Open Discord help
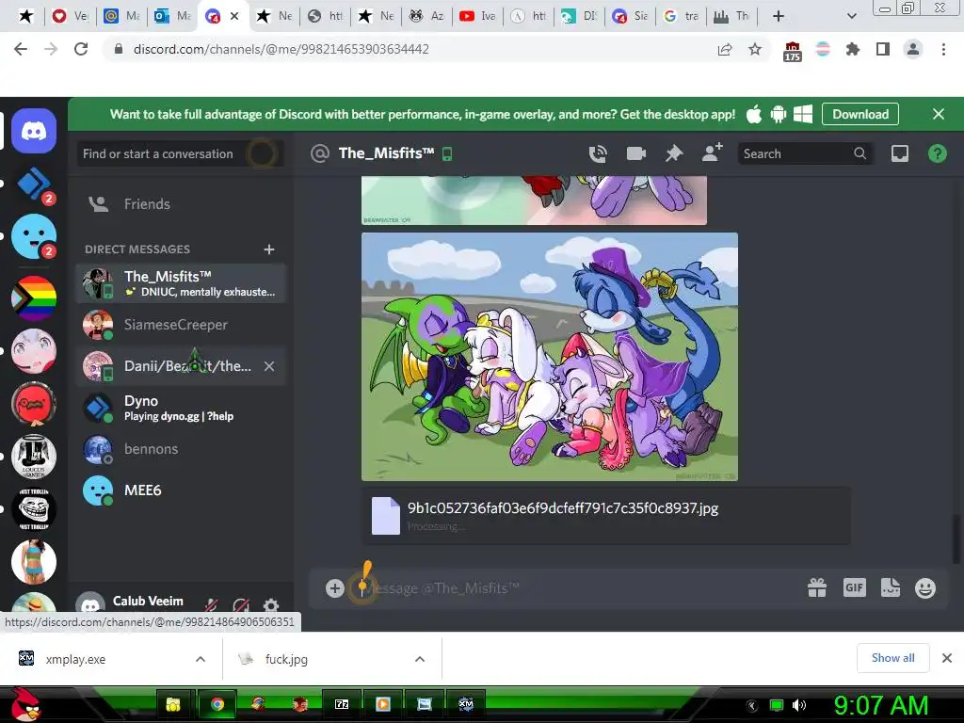 (x=937, y=153)
